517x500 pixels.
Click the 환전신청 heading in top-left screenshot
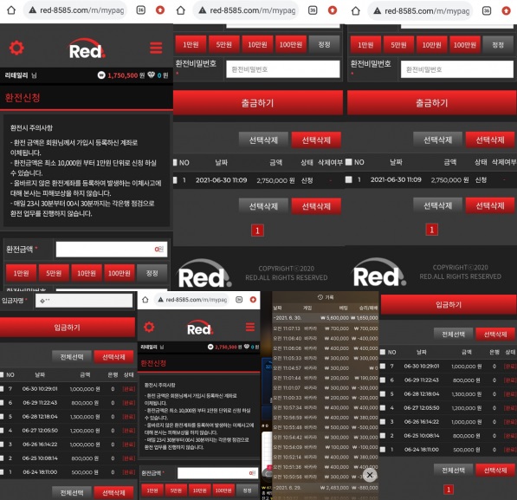pos(23,98)
